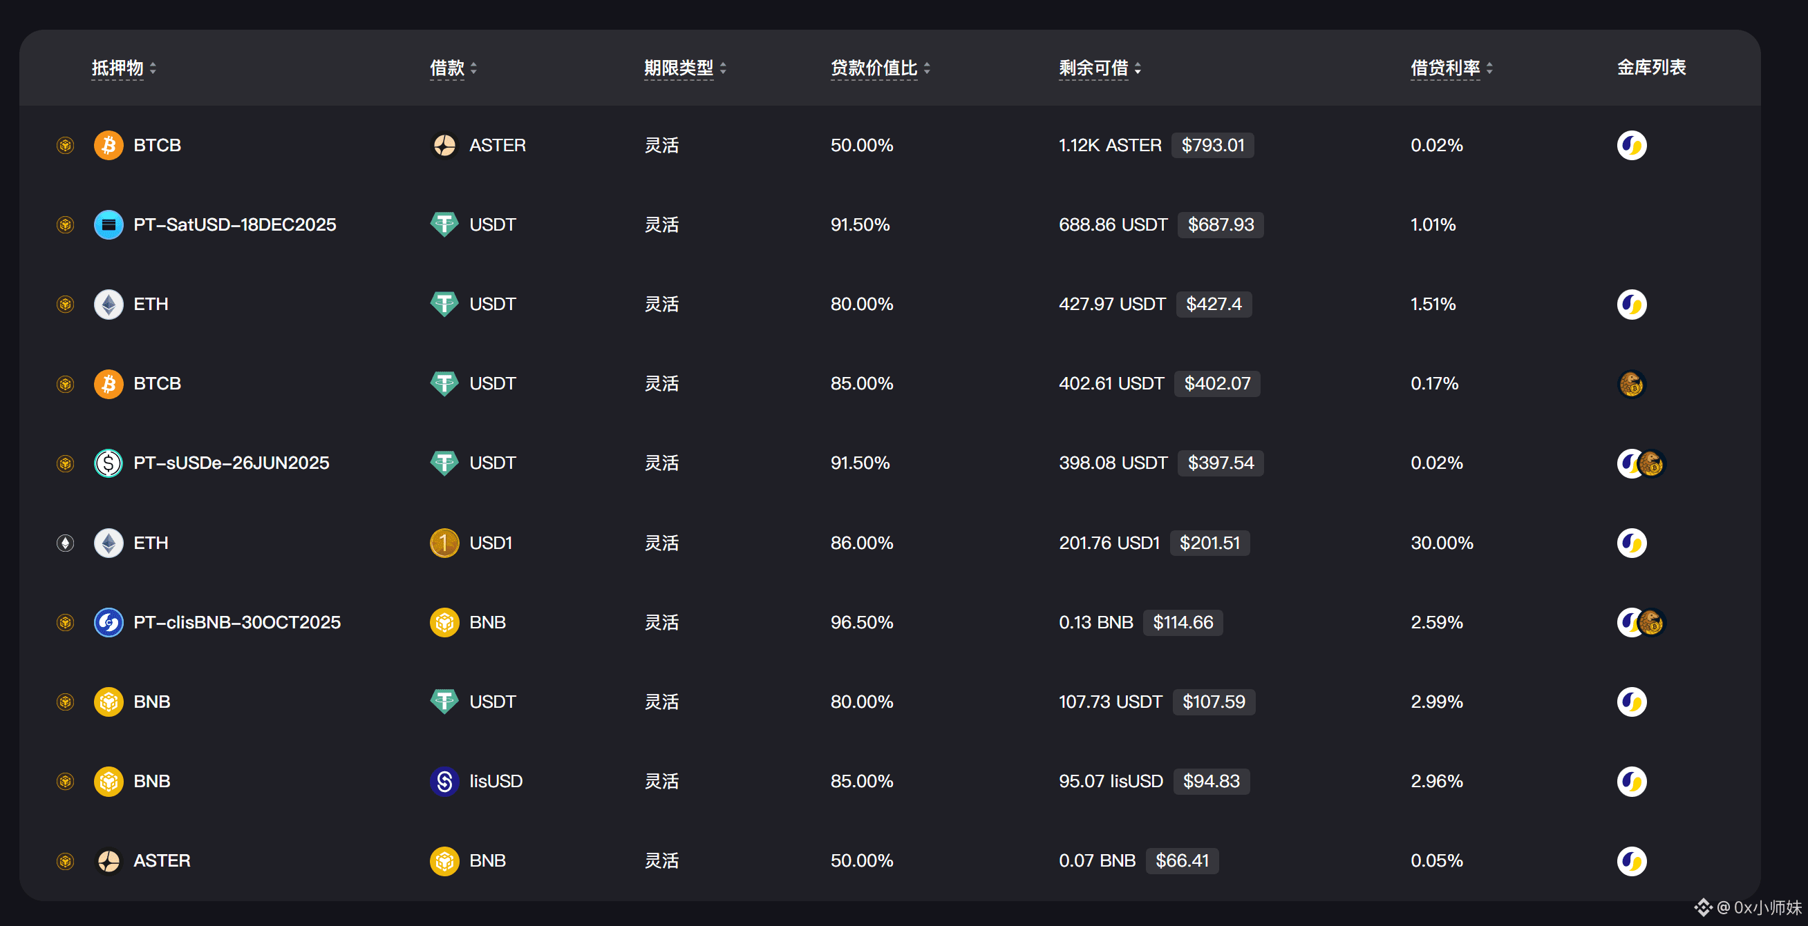This screenshot has width=1808, height=926.
Task: Click the BTCB coin icon in first row
Action: (108, 145)
